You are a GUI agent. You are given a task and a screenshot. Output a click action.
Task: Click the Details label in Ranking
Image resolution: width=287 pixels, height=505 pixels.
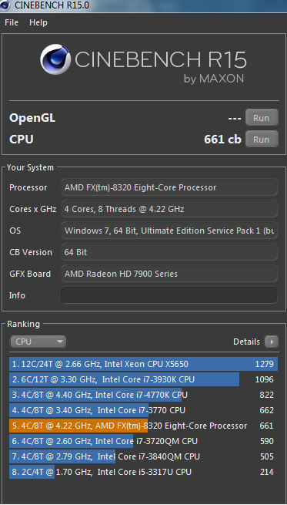click(246, 342)
